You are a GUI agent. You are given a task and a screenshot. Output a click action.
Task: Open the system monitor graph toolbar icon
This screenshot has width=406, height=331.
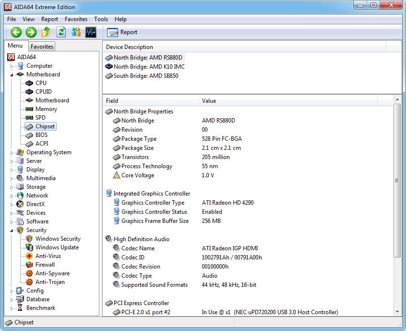coord(91,32)
